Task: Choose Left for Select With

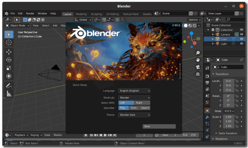Action: click(126, 103)
